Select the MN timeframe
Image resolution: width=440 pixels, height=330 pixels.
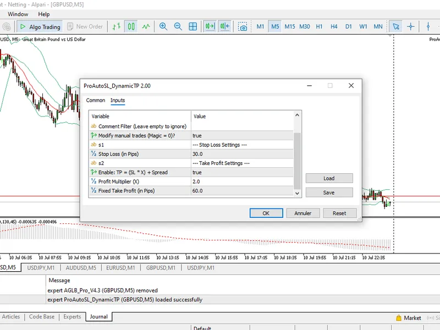tap(378, 26)
